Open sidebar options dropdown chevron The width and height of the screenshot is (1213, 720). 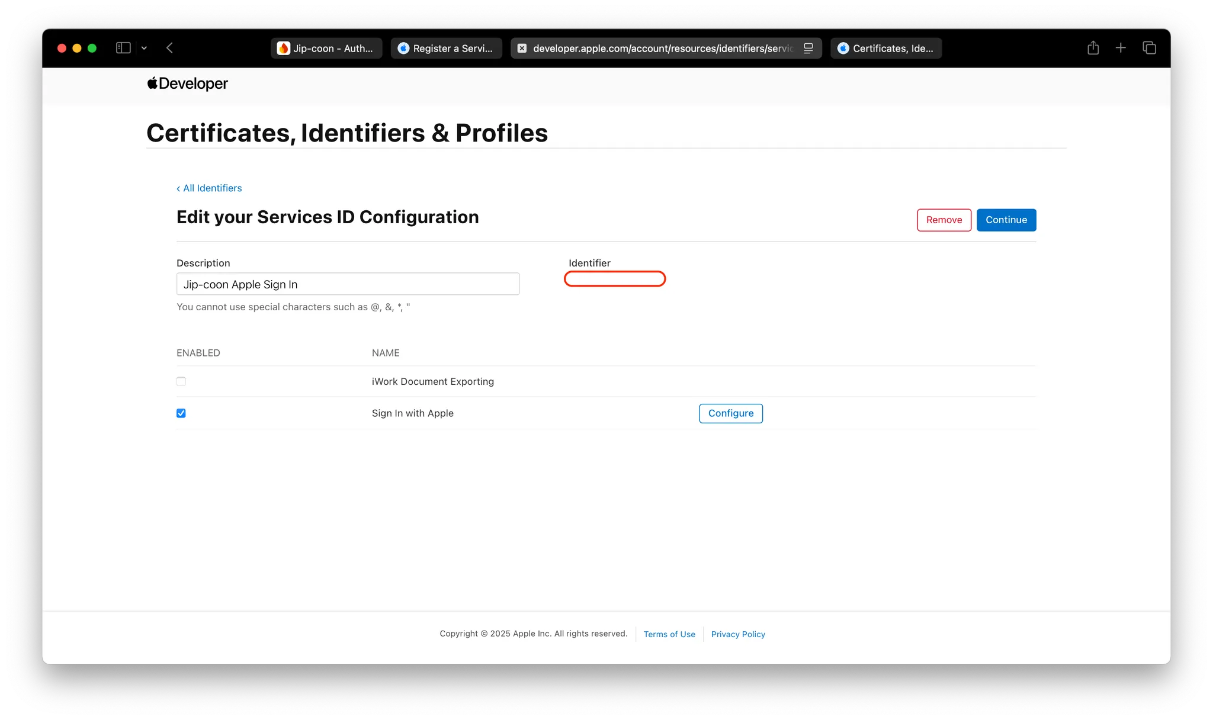pyautogui.click(x=144, y=48)
